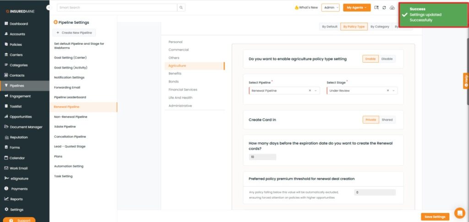Open the Dashboard icon in the sidebar
The image size is (469, 222).
(6, 24)
